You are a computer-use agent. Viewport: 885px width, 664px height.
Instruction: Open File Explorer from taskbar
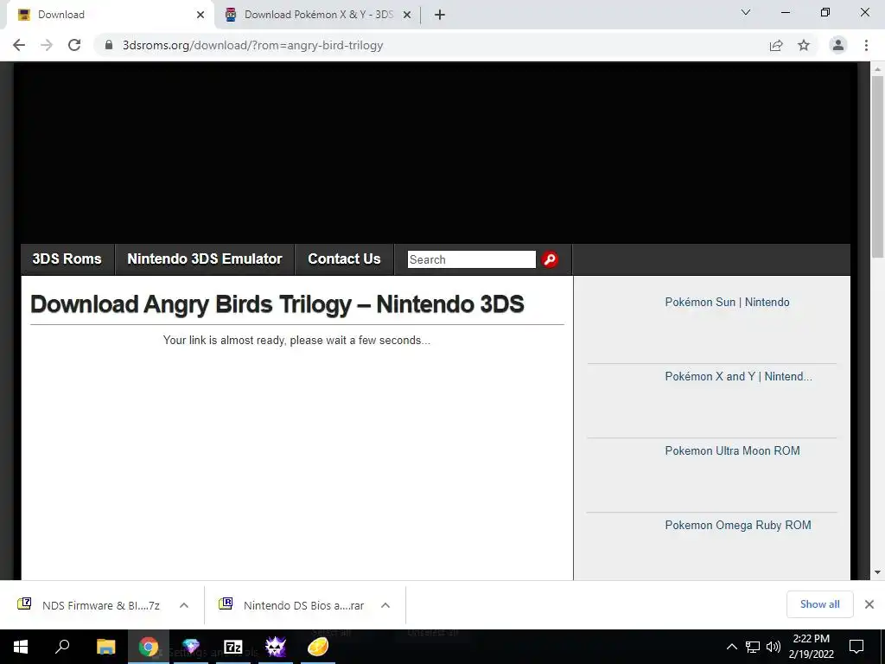click(105, 647)
